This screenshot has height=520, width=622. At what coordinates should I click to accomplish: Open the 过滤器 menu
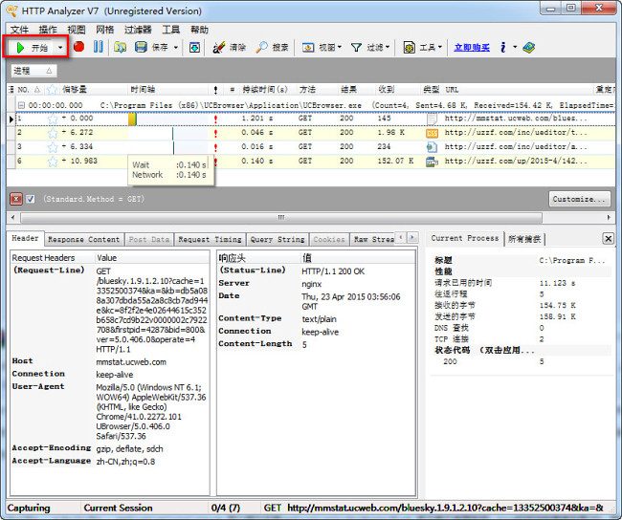pos(138,30)
